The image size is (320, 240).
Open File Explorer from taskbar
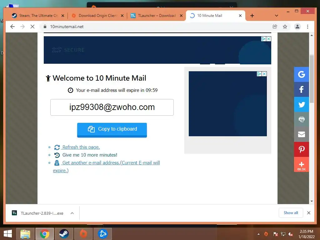pyautogui.click(x=25, y=234)
